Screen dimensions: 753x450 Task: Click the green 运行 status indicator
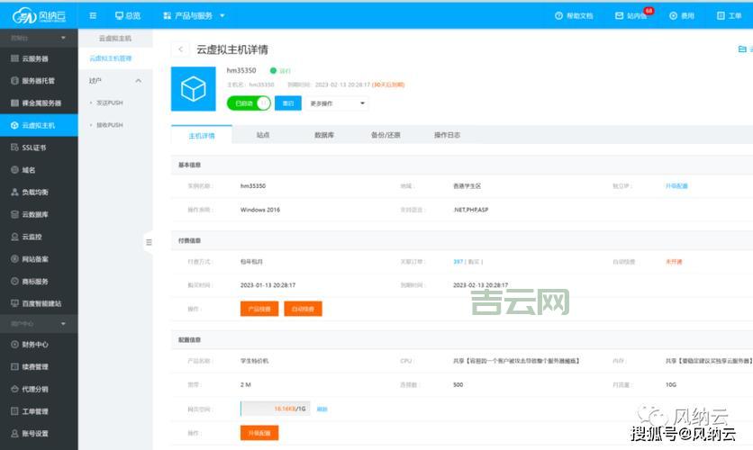(x=280, y=70)
